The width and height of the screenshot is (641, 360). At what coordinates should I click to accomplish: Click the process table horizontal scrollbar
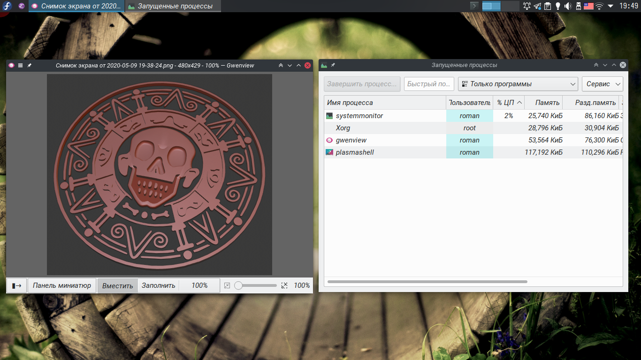[427, 282]
